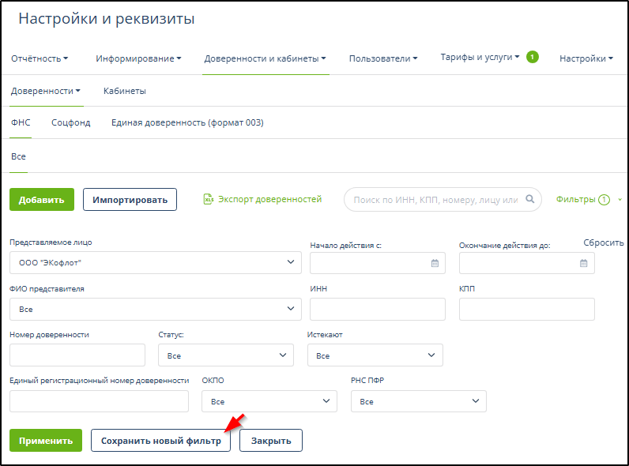The width and height of the screenshot is (629, 466).
Task: Open the ФИО представителя dropdown
Action: click(x=156, y=310)
